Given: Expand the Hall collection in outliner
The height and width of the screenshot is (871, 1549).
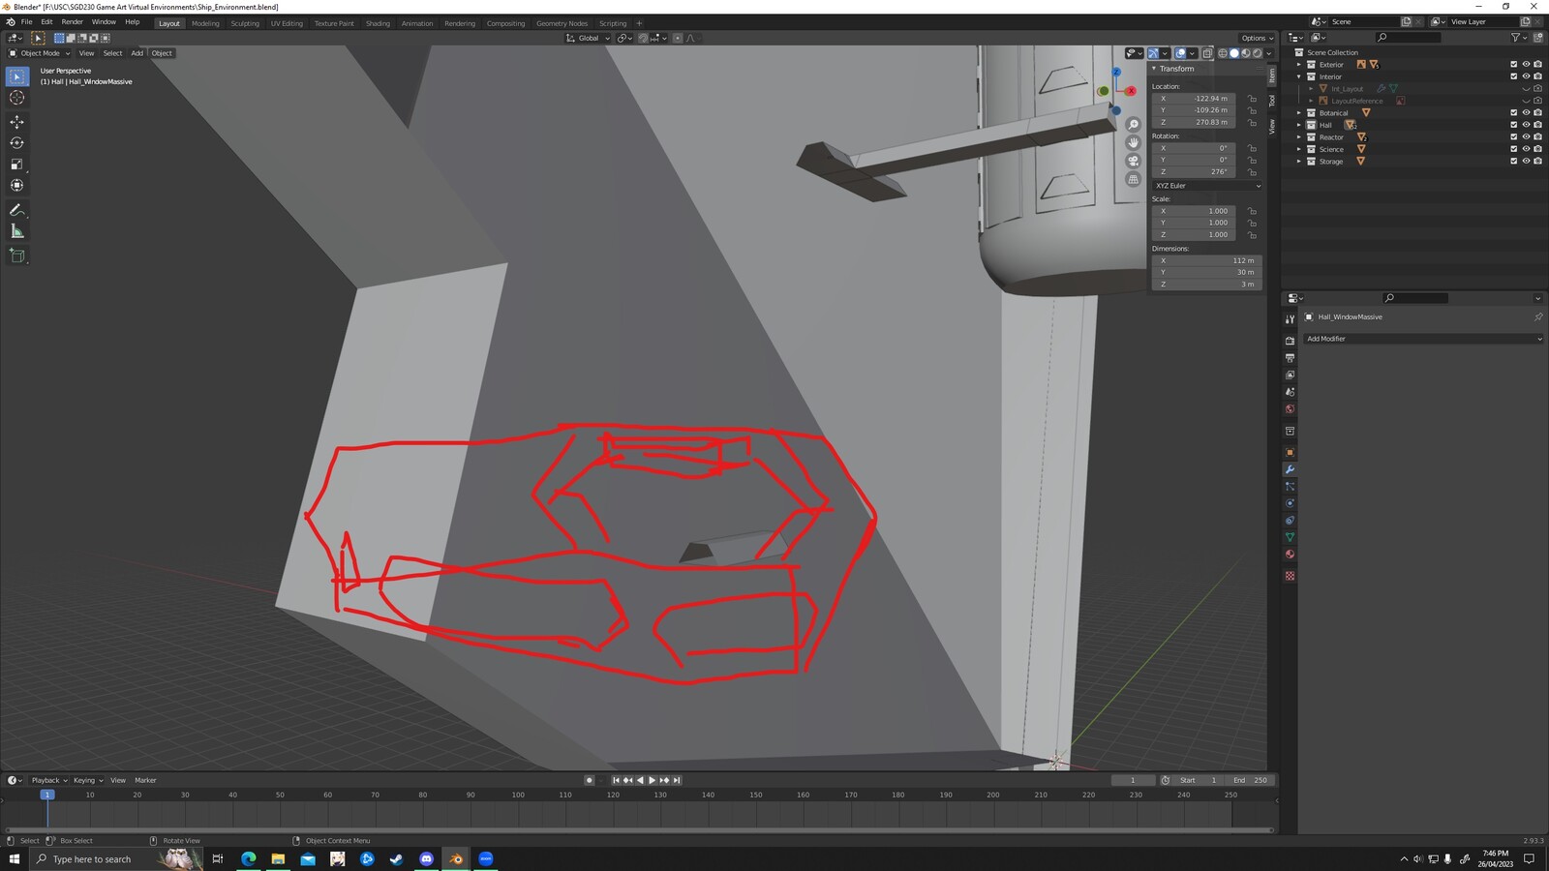Looking at the screenshot, I should pyautogui.click(x=1299, y=125).
